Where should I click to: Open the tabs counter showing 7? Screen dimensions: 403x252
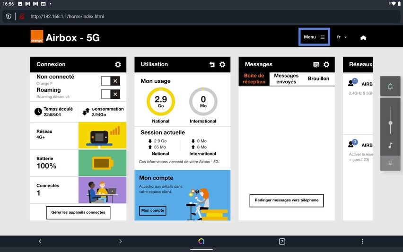pyautogui.click(x=282, y=242)
